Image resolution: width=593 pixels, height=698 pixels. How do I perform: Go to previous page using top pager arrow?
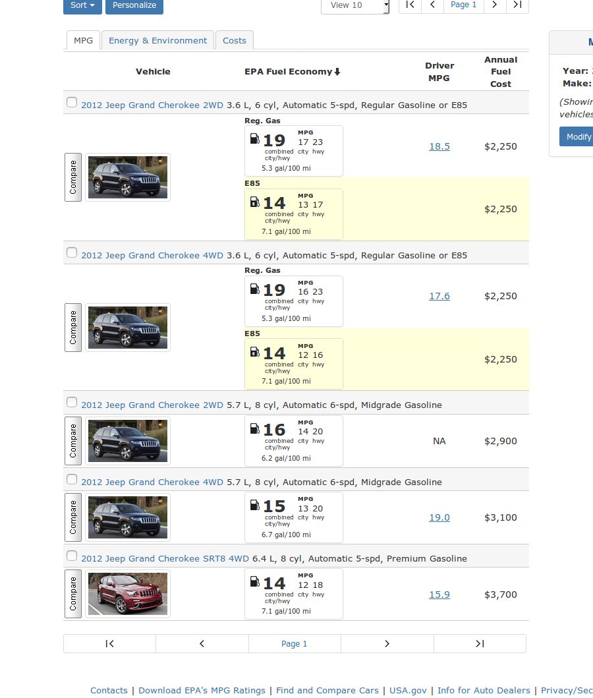click(432, 5)
